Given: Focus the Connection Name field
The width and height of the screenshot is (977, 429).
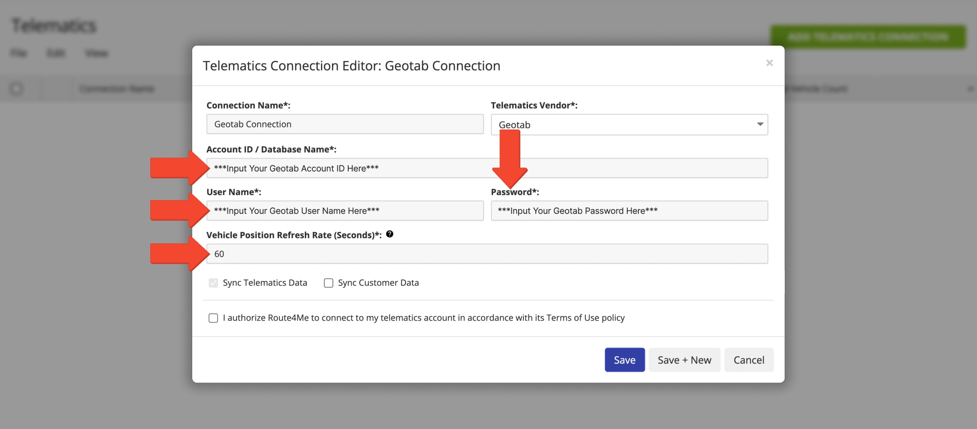Looking at the screenshot, I should (345, 124).
